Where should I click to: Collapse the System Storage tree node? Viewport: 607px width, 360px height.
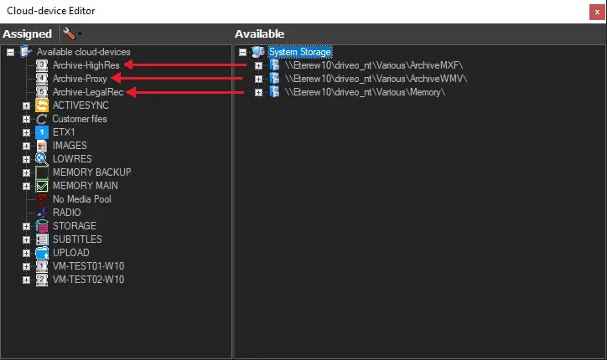(x=243, y=52)
